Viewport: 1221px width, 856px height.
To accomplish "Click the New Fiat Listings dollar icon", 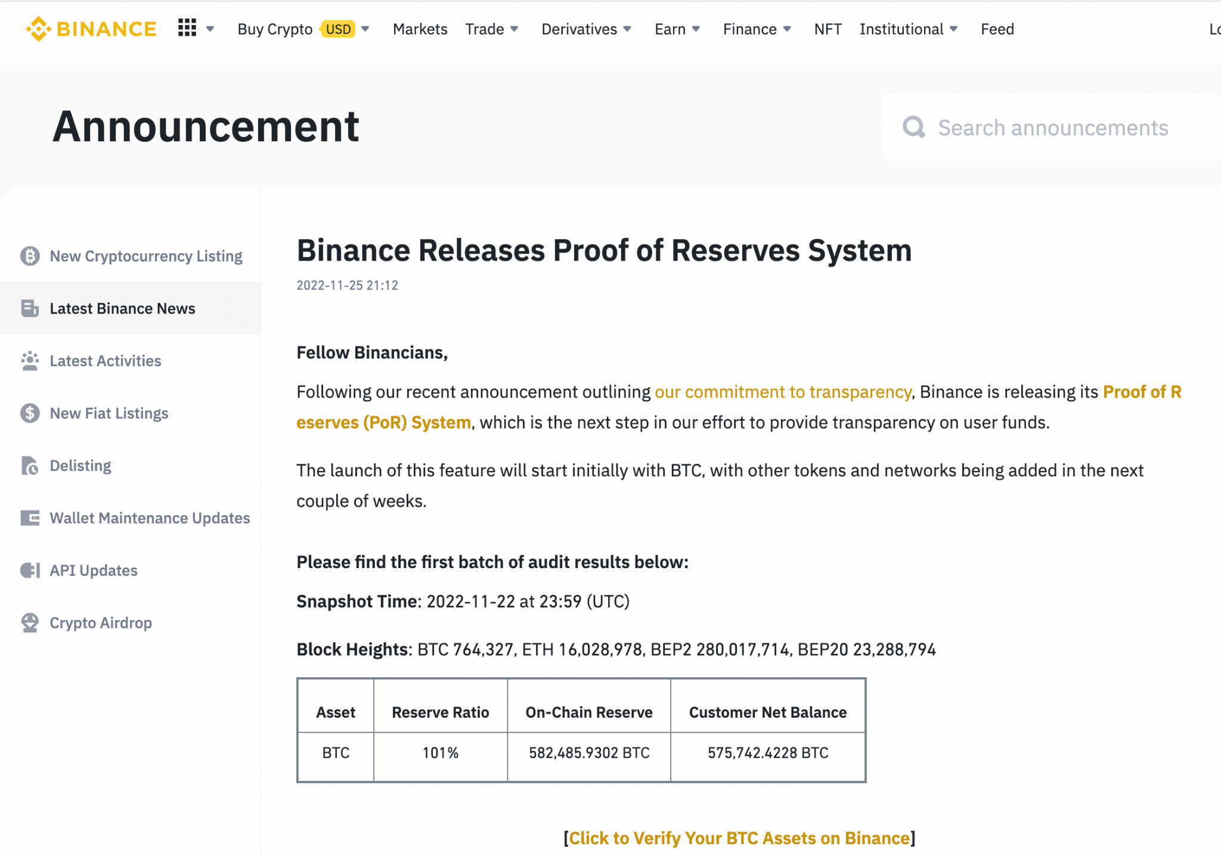I will 30,413.
